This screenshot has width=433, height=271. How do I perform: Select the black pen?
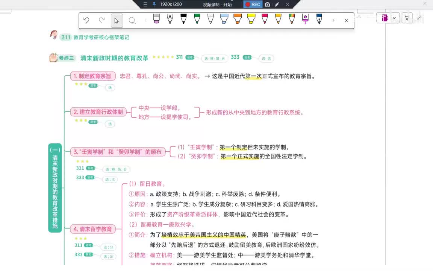click(183, 19)
